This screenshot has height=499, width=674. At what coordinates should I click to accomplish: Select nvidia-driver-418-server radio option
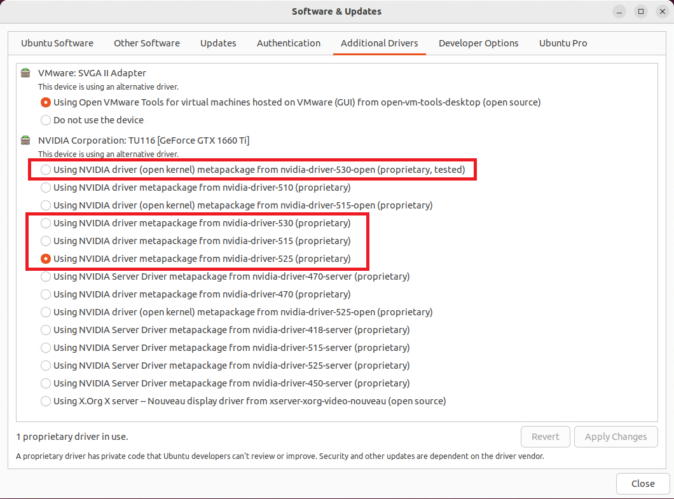(46, 330)
